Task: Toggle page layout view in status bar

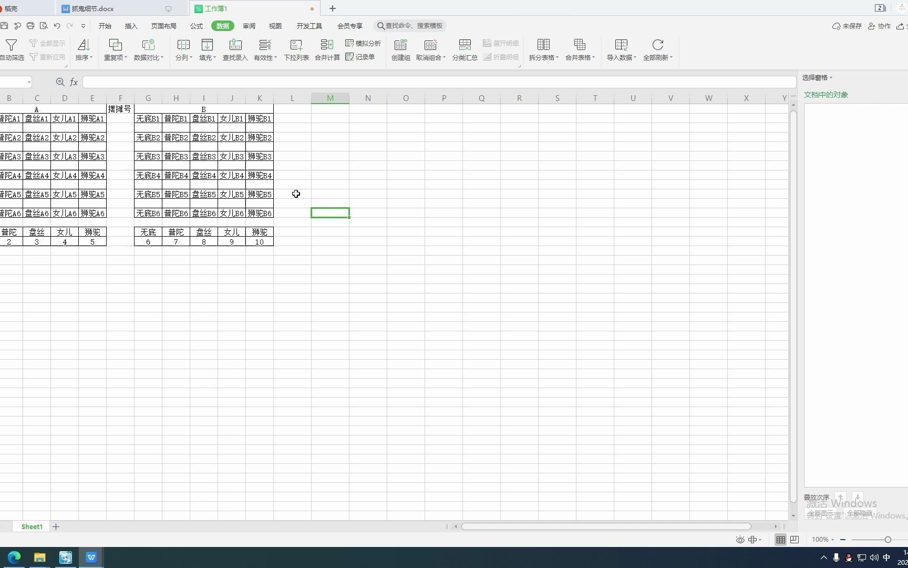Action: (794, 540)
